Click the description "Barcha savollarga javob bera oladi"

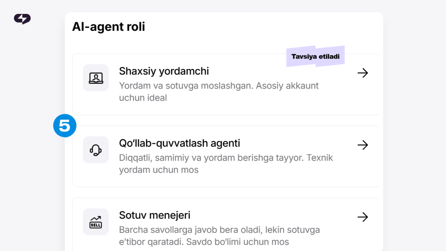pos(191,230)
